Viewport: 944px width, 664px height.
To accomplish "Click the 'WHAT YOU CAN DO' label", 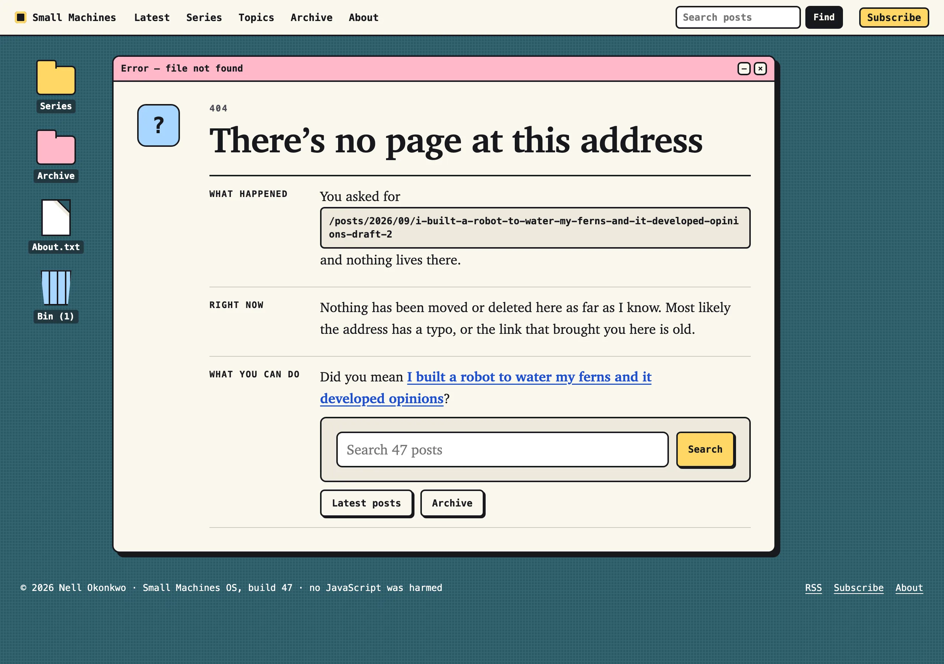I will coord(254,374).
